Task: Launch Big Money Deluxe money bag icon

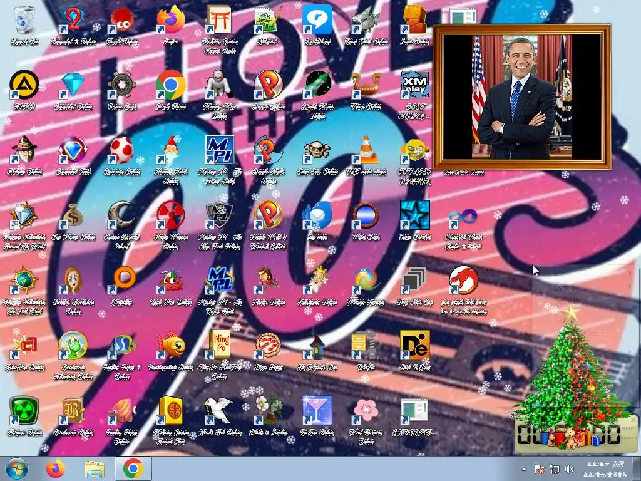Action: (73, 215)
